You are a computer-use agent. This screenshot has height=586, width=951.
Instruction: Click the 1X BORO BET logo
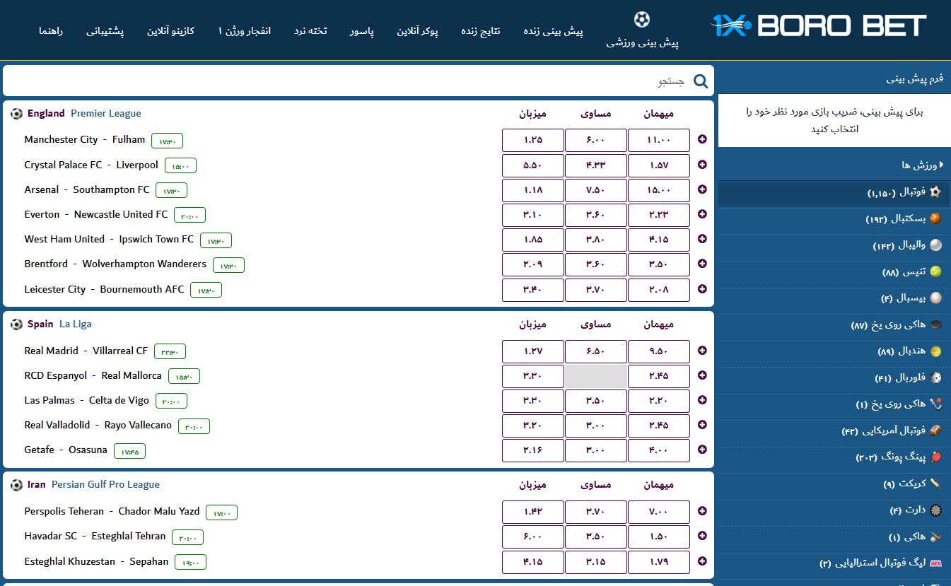coord(818,27)
